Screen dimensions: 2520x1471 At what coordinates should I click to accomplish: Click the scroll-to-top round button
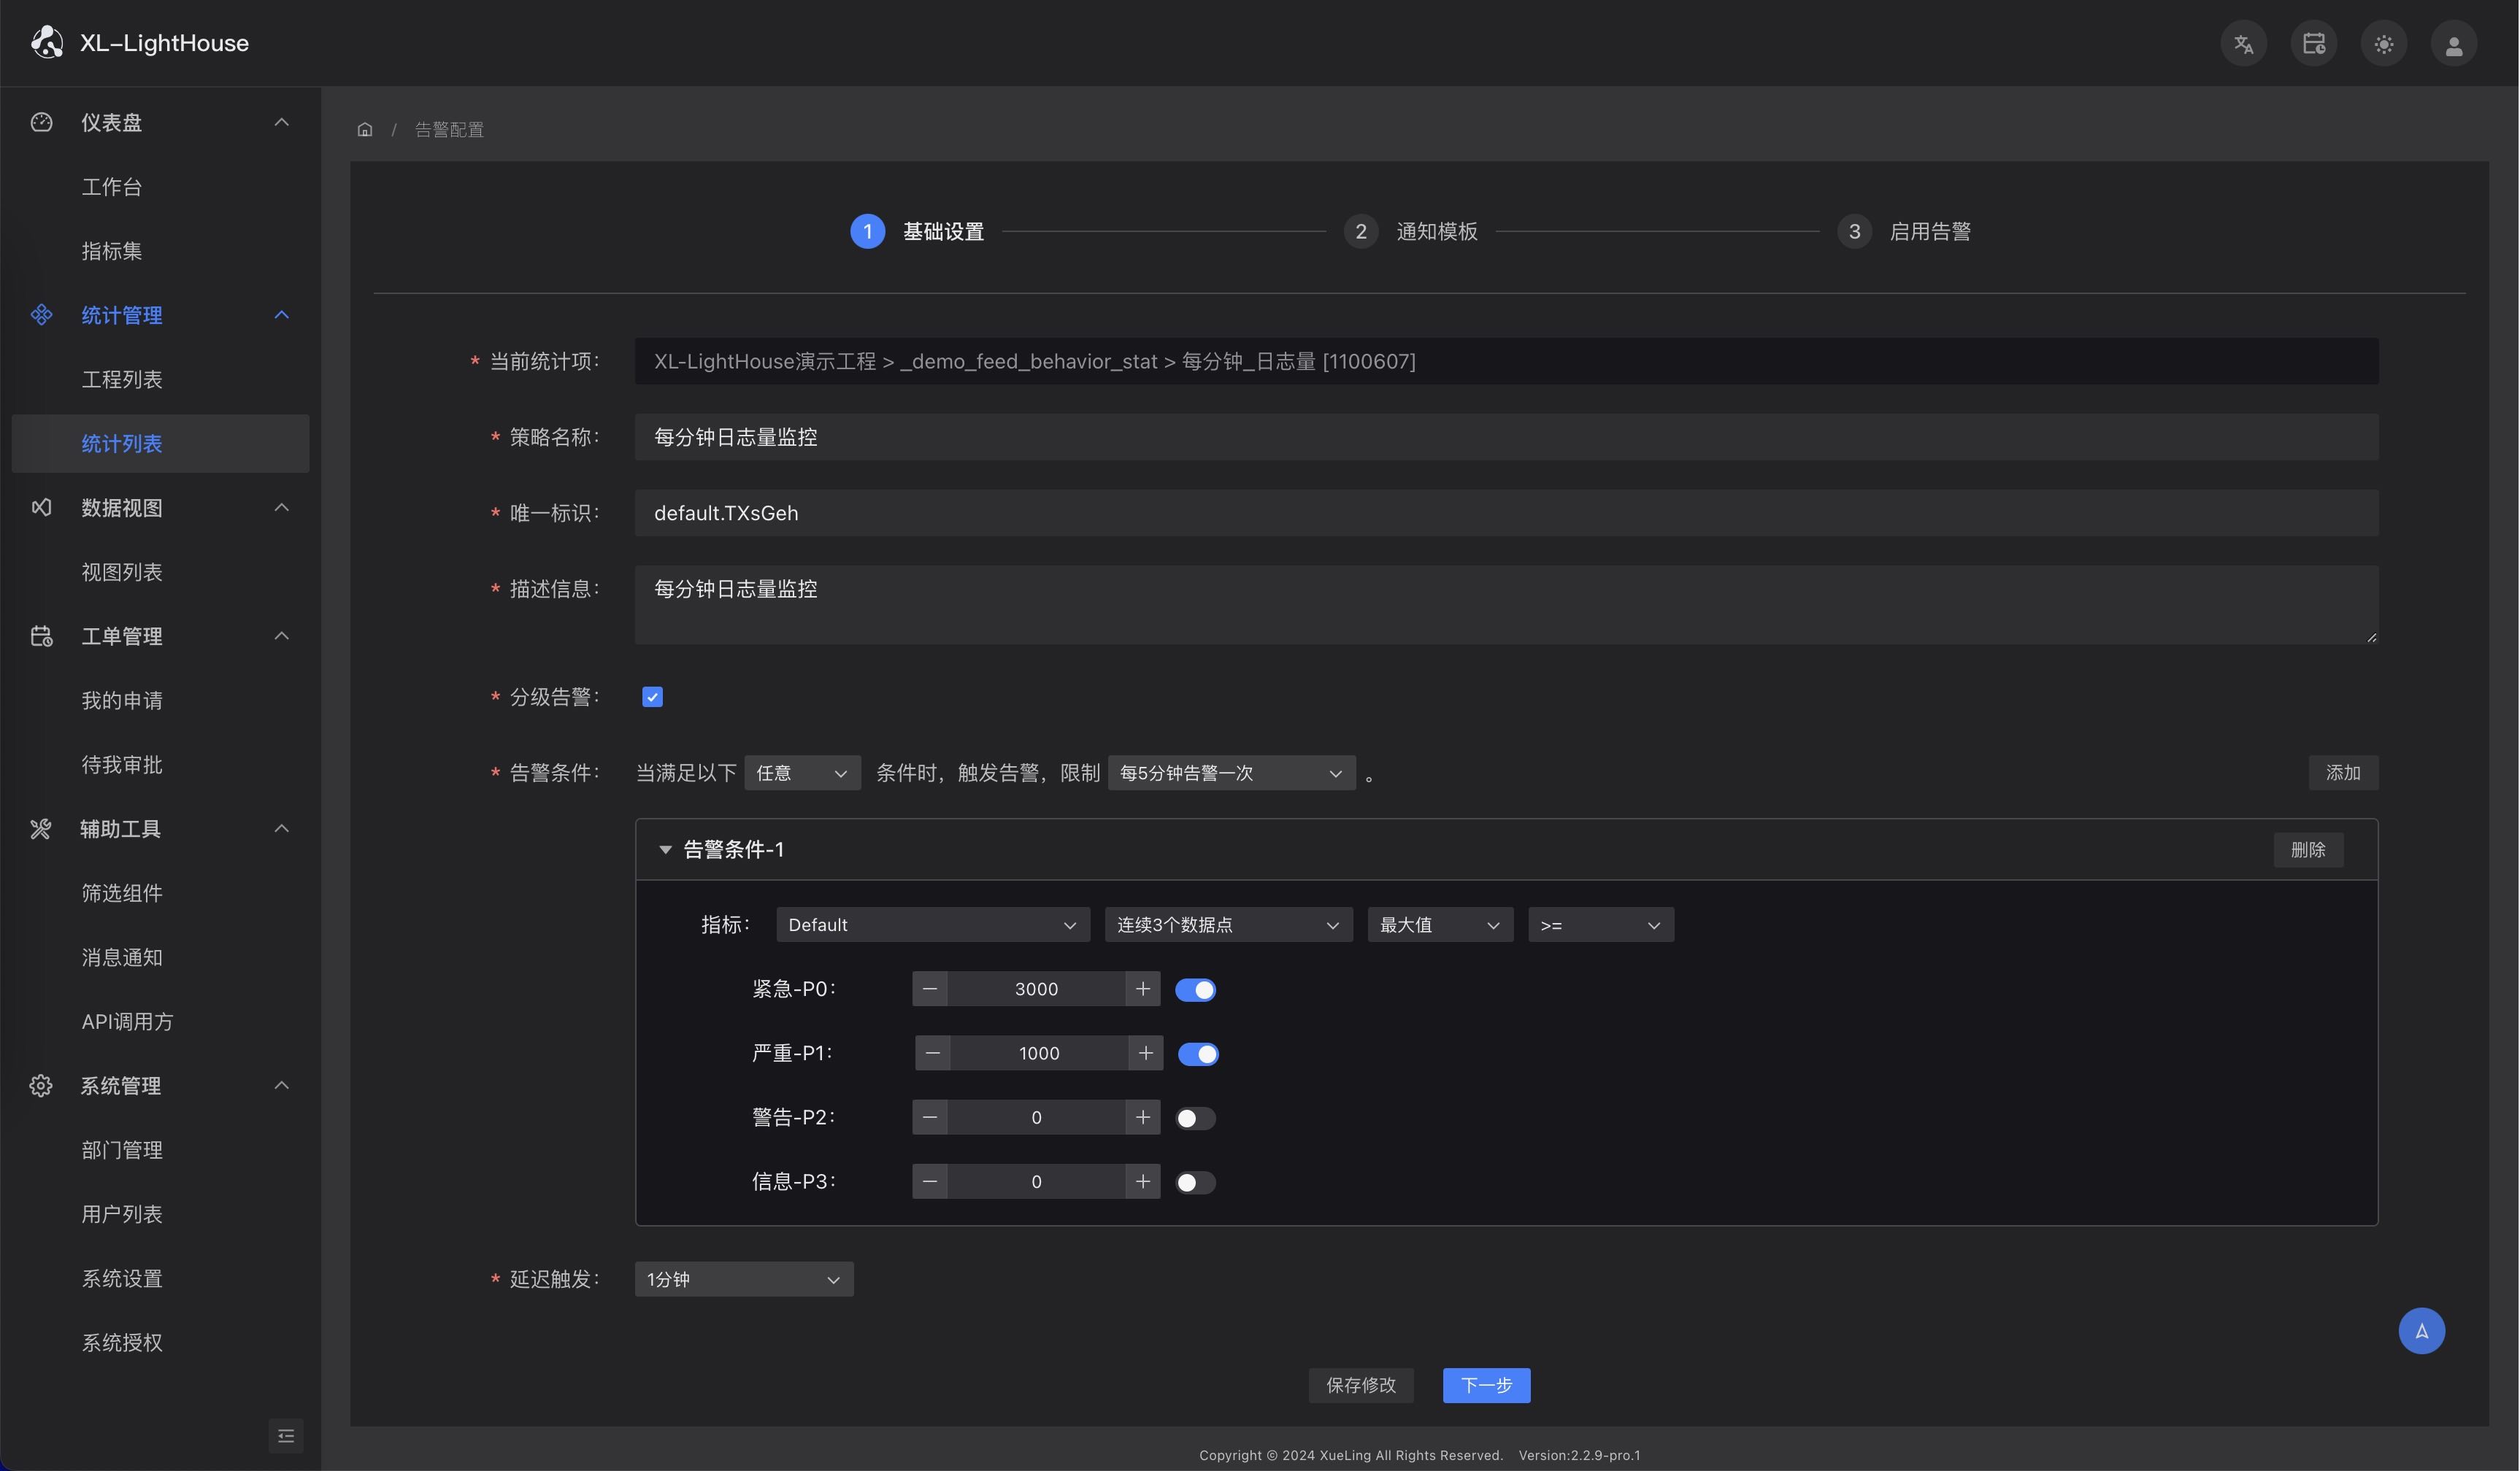click(2421, 1331)
